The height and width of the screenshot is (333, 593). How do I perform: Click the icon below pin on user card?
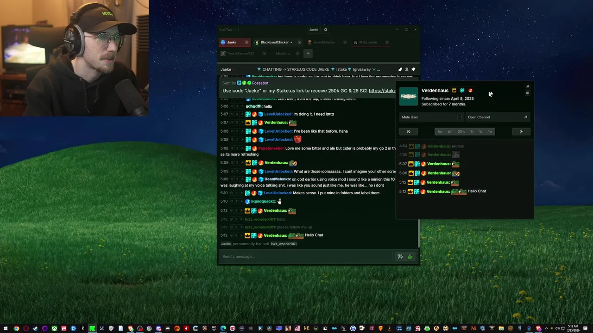(x=527, y=93)
